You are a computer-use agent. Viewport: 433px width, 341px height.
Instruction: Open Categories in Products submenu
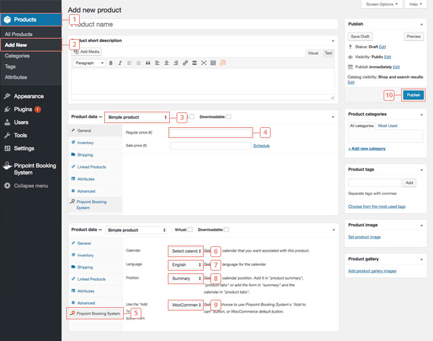(17, 55)
